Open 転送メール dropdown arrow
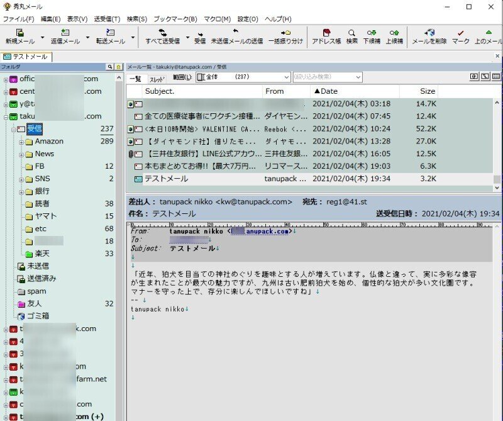 point(133,38)
